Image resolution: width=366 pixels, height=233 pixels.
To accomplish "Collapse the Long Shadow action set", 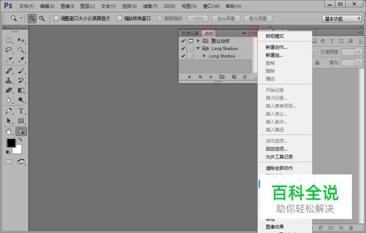I will pyautogui.click(x=198, y=48).
